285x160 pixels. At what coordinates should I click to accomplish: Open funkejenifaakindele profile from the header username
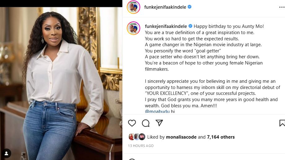165,7
